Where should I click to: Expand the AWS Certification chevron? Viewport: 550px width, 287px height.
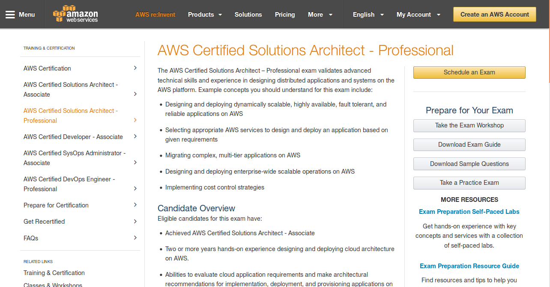point(135,68)
